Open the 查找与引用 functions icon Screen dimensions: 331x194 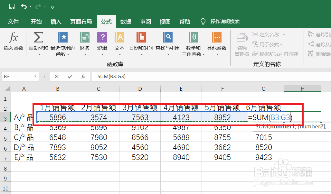click(x=168, y=37)
